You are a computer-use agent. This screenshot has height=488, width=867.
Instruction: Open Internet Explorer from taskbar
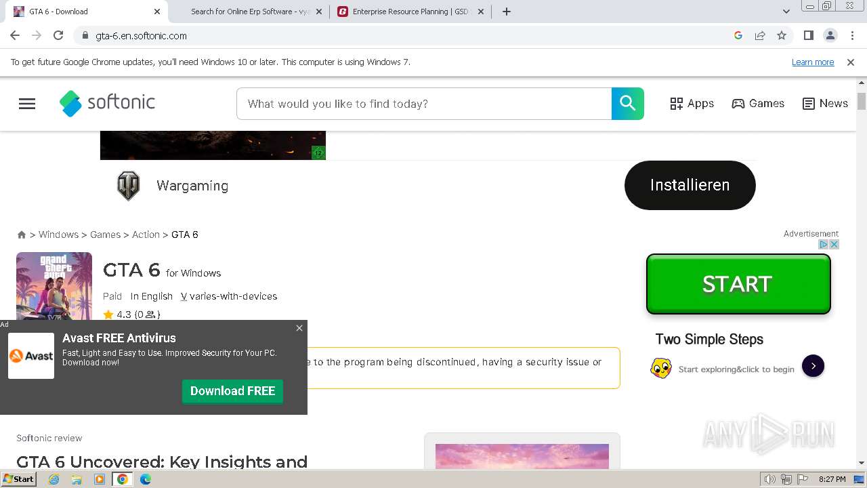54,479
